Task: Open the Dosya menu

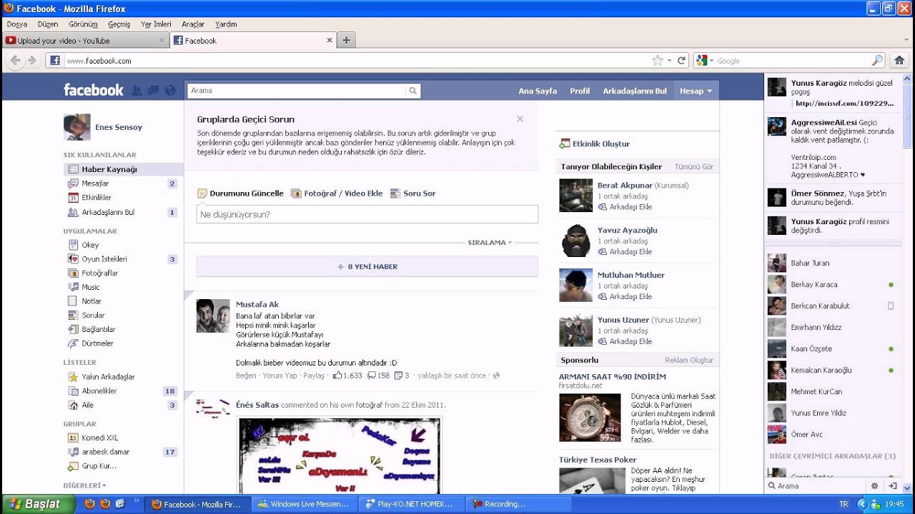Action: [17, 24]
